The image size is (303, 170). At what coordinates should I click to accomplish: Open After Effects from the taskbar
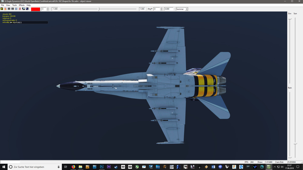pos(109,167)
